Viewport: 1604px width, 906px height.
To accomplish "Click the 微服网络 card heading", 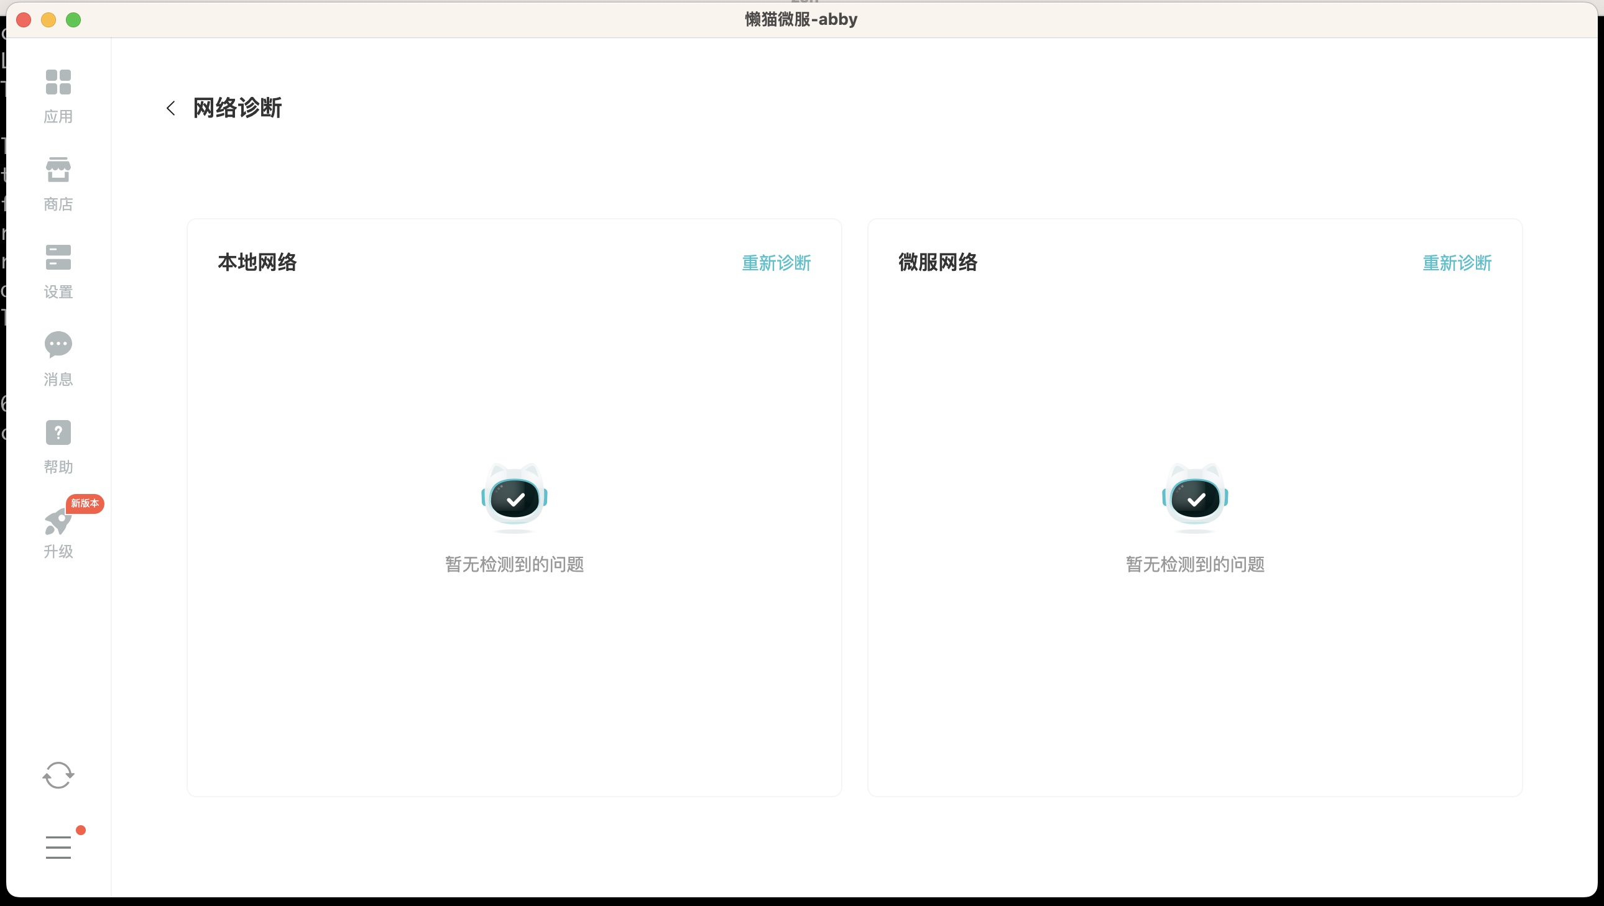I will coord(938,262).
